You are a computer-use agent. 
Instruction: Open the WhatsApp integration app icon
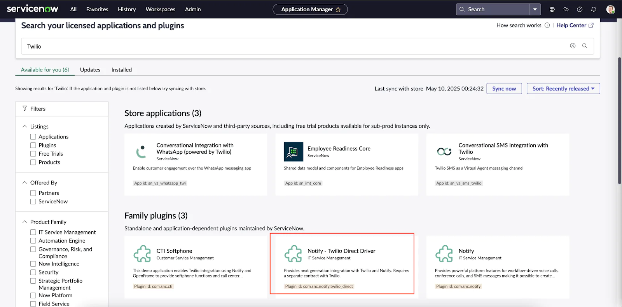tap(141, 151)
